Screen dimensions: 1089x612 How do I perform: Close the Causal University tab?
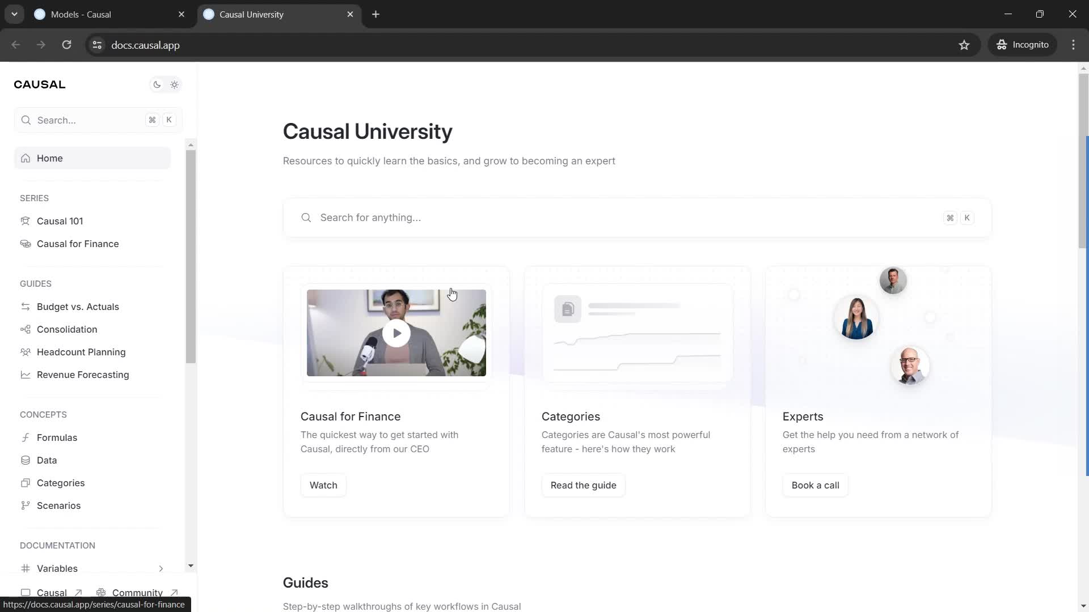pos(350,14)
